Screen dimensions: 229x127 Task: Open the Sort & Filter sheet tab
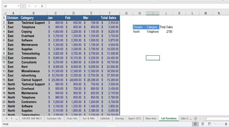click(x=89, y=118)
